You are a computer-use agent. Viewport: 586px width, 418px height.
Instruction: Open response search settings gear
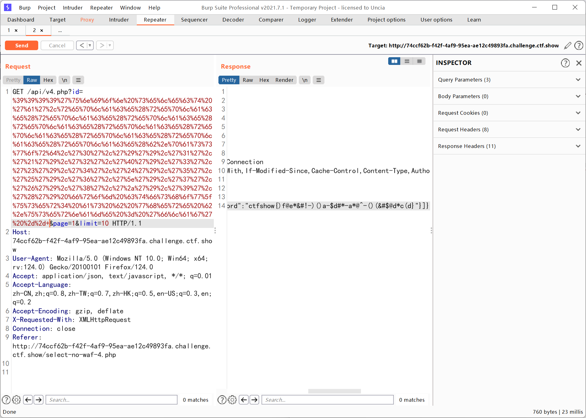point(232,400)
